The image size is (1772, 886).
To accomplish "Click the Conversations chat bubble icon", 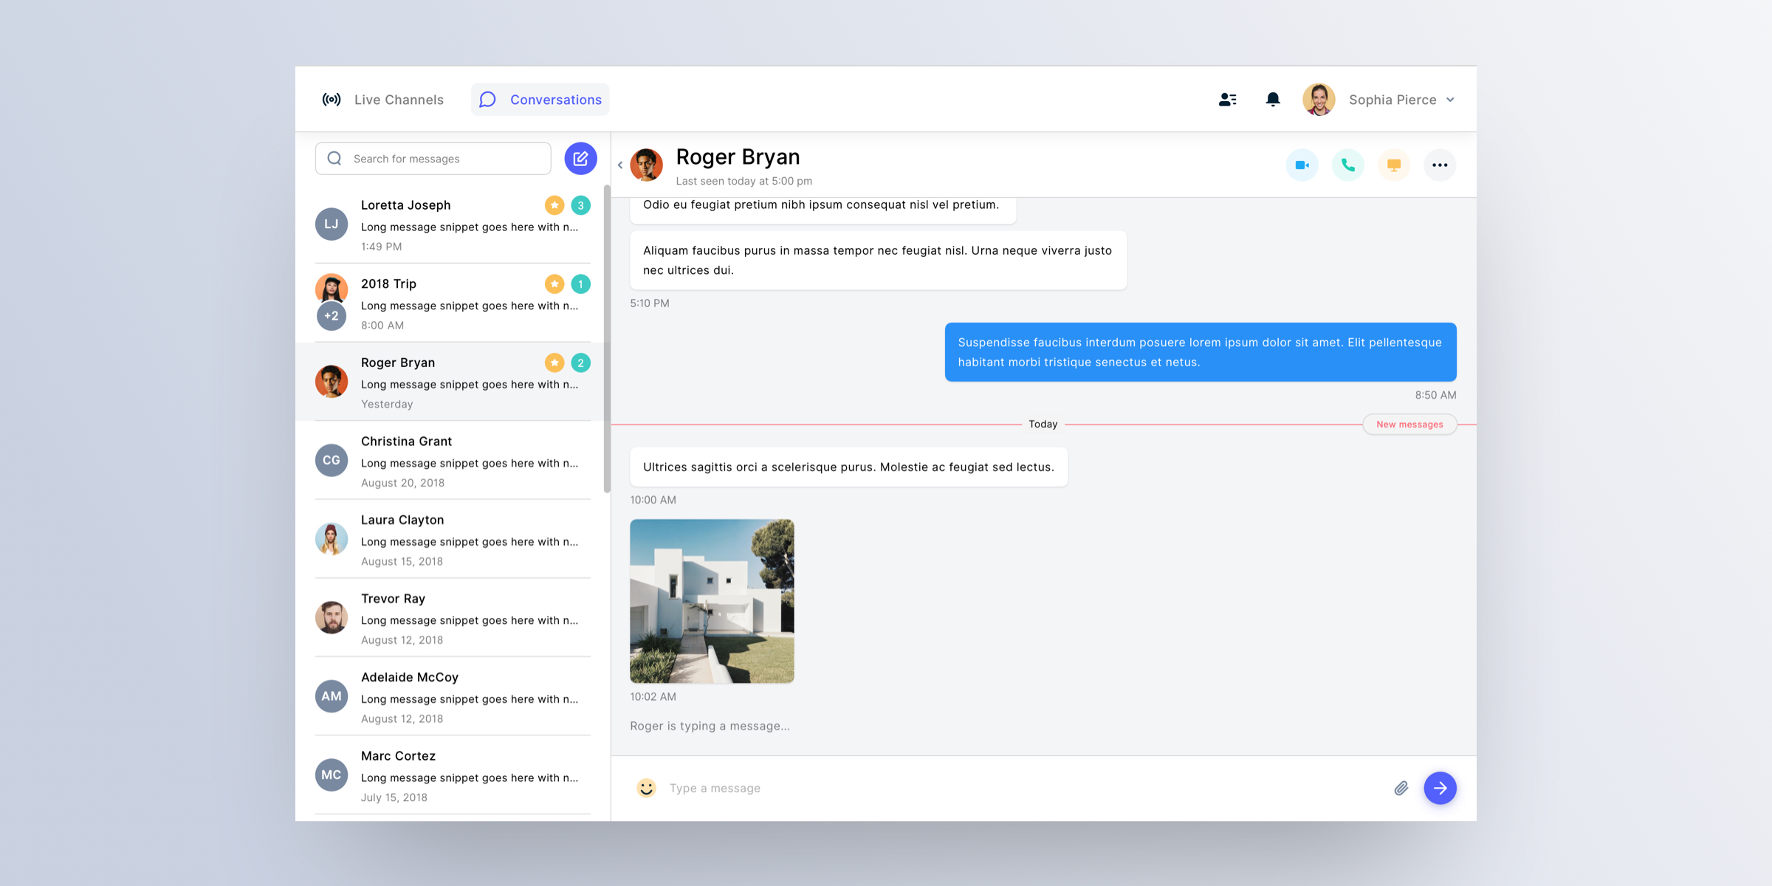I will 487,100.
